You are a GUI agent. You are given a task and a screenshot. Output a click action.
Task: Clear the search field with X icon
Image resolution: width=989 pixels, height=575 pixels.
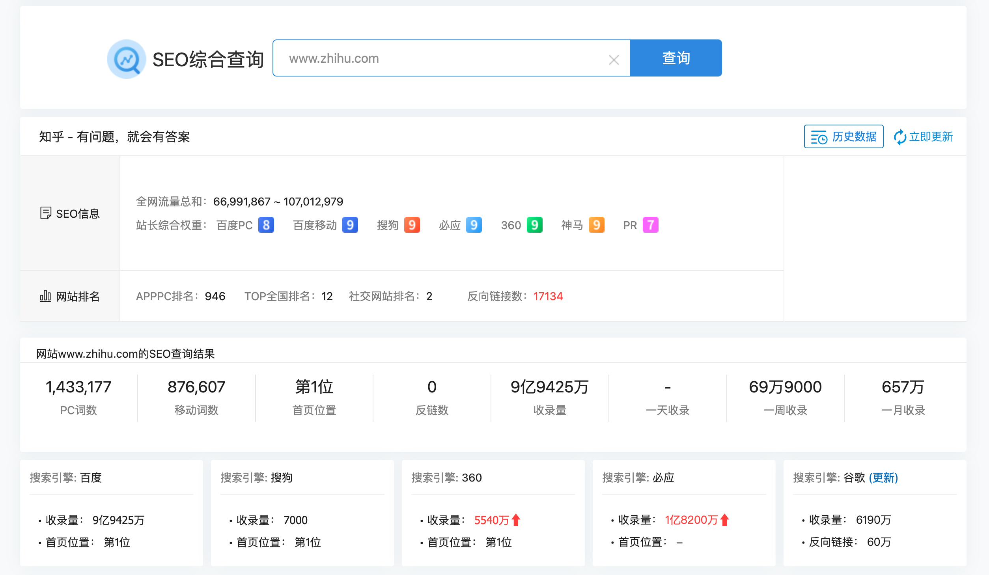coord(614,60)
